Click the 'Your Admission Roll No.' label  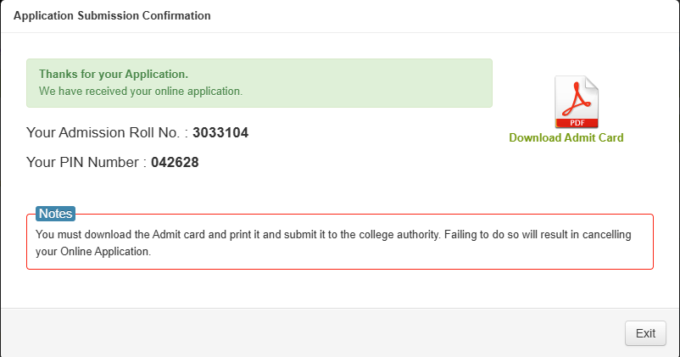[x=102, y=133]
